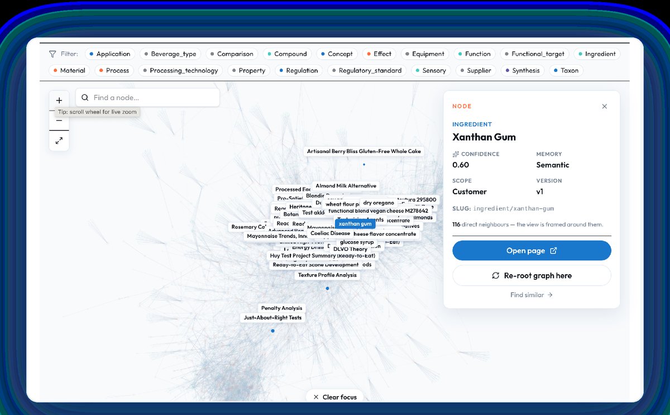Image resolution: width=670 pixels, height=415 pixels.
Task: Toggle the Ingredient filter chip
Action: pyautogui.click(x=597, y=54)
